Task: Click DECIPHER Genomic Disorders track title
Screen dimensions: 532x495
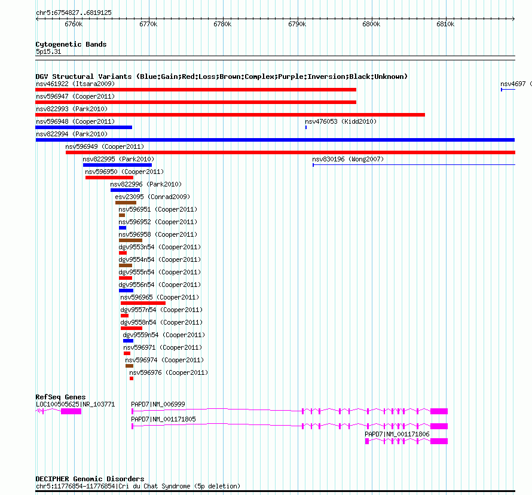Action: [x=90, y=479]
